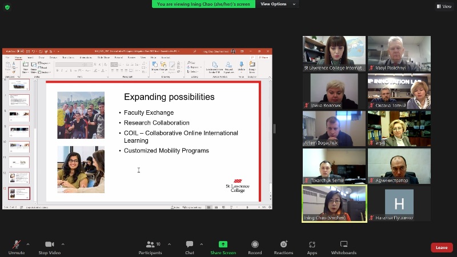This screenshot has height=257, width=457.
Task: Click Quick Styles icon in Drawing group
Action: click(172, 65)
